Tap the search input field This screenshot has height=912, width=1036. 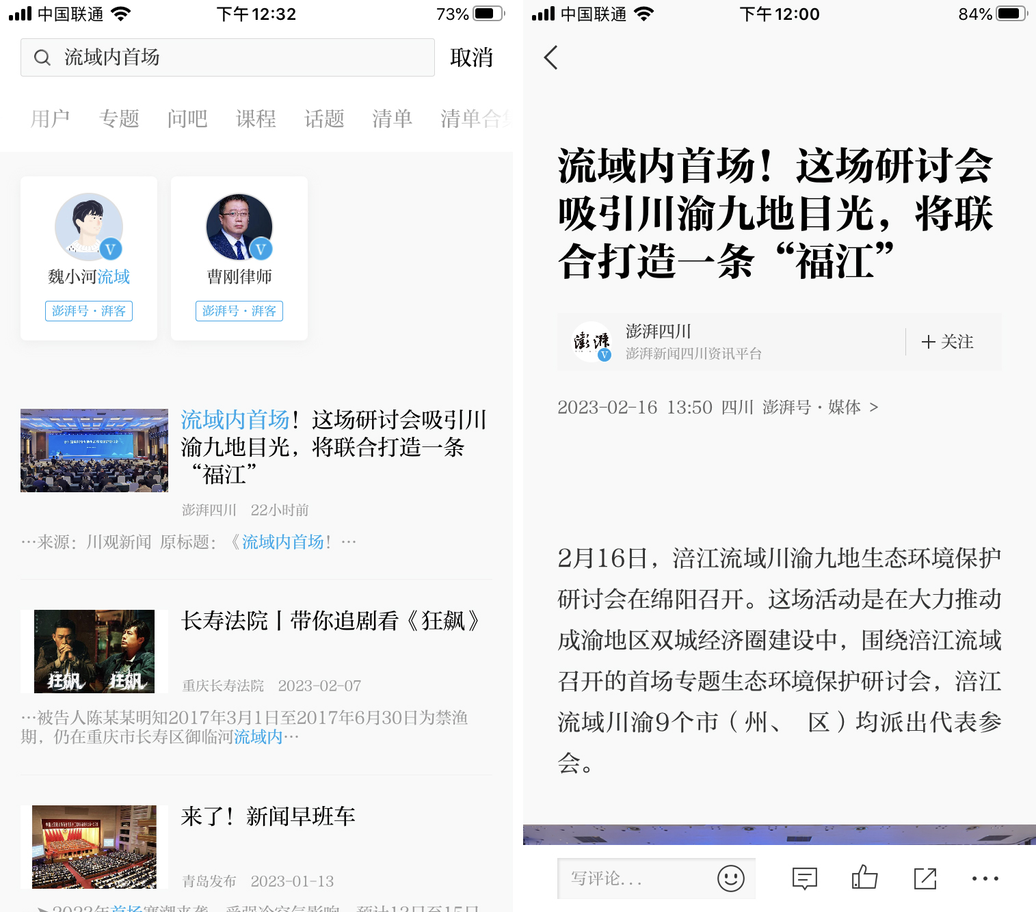226,57
